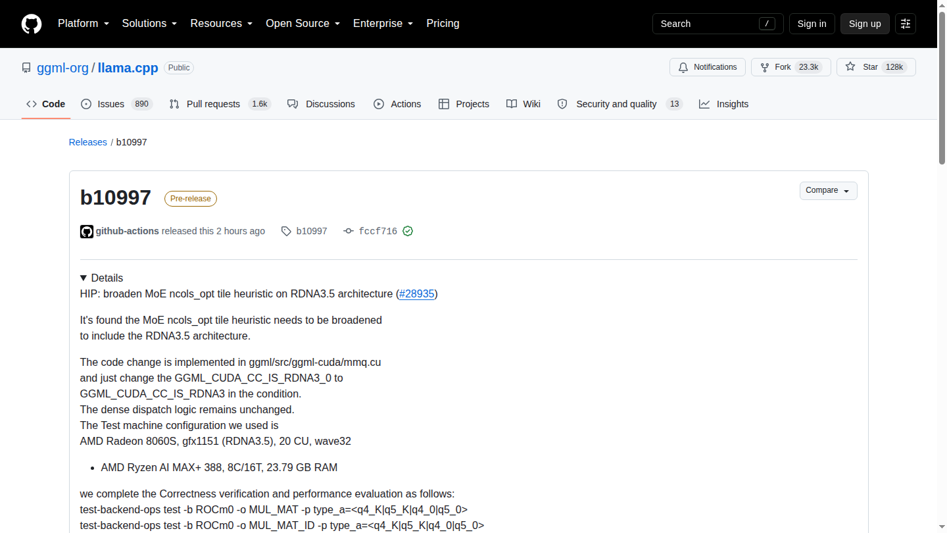Click the Public visibility badge
Viewport: 947px width, 533px height.
click(x=179, y=68)
